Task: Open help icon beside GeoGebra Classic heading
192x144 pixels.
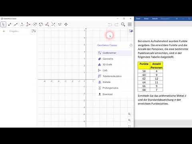Action: [x=131, y=45]
